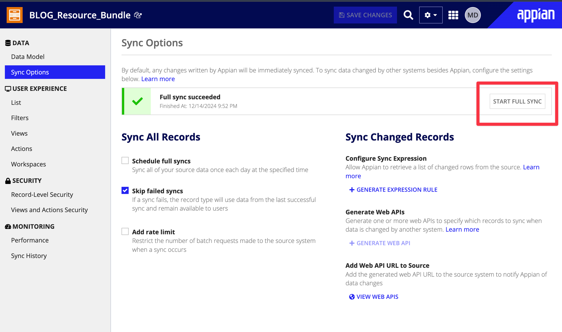This screenshot has width=562, height=332.
Task: Click Generate Web API link
Action: (380, 243)
